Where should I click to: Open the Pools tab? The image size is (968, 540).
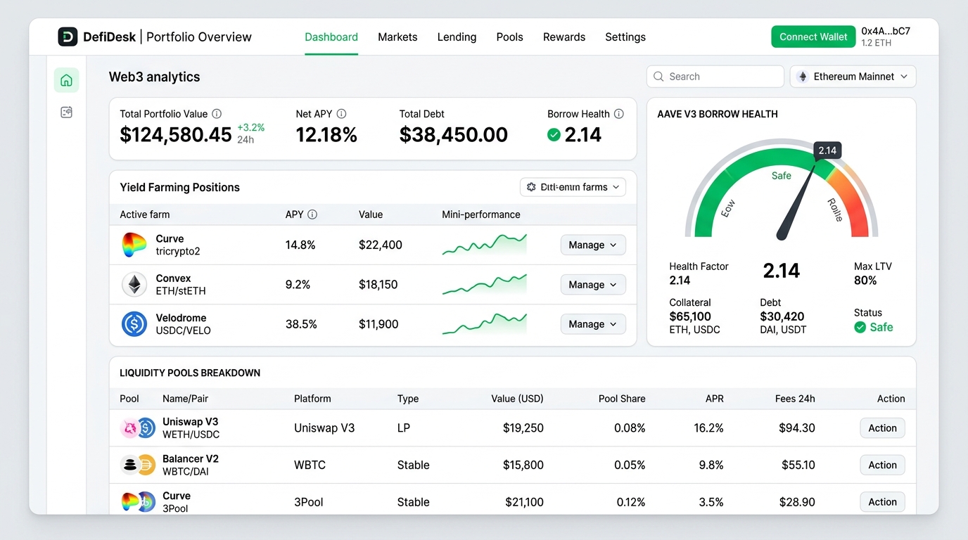pos(509,37)
